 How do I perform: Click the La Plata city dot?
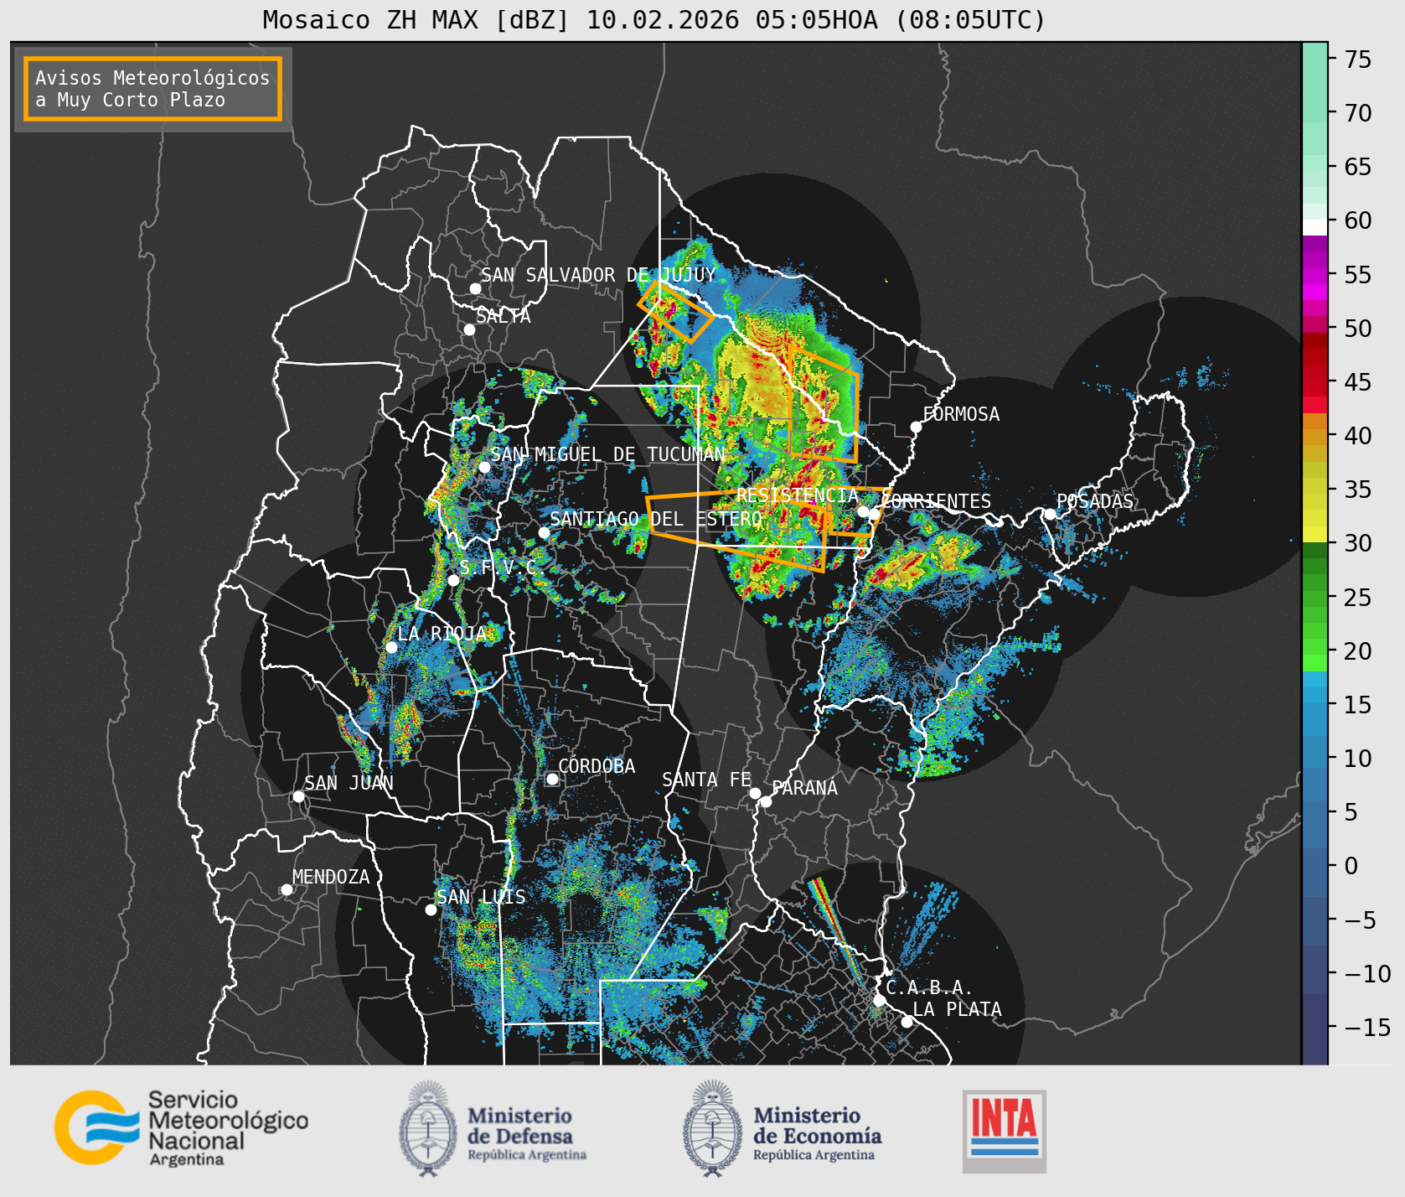click(x=907, y=1021)
